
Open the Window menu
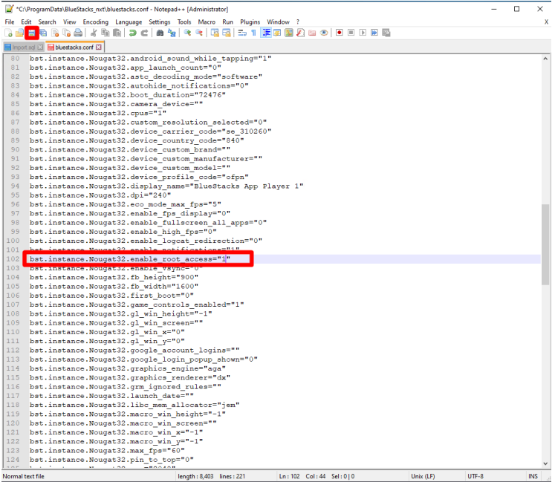point(278,22)
